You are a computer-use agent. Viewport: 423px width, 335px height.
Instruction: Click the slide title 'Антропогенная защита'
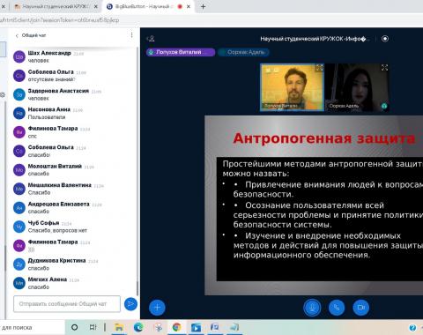tap(324, 138)
